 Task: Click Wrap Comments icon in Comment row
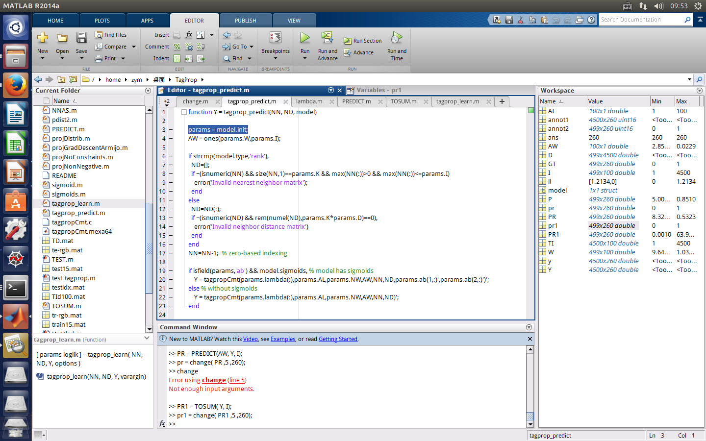tap(201, 47)
